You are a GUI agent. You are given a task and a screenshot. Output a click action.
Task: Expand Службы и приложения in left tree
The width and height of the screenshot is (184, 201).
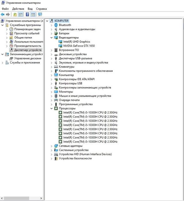coord(2,63)
